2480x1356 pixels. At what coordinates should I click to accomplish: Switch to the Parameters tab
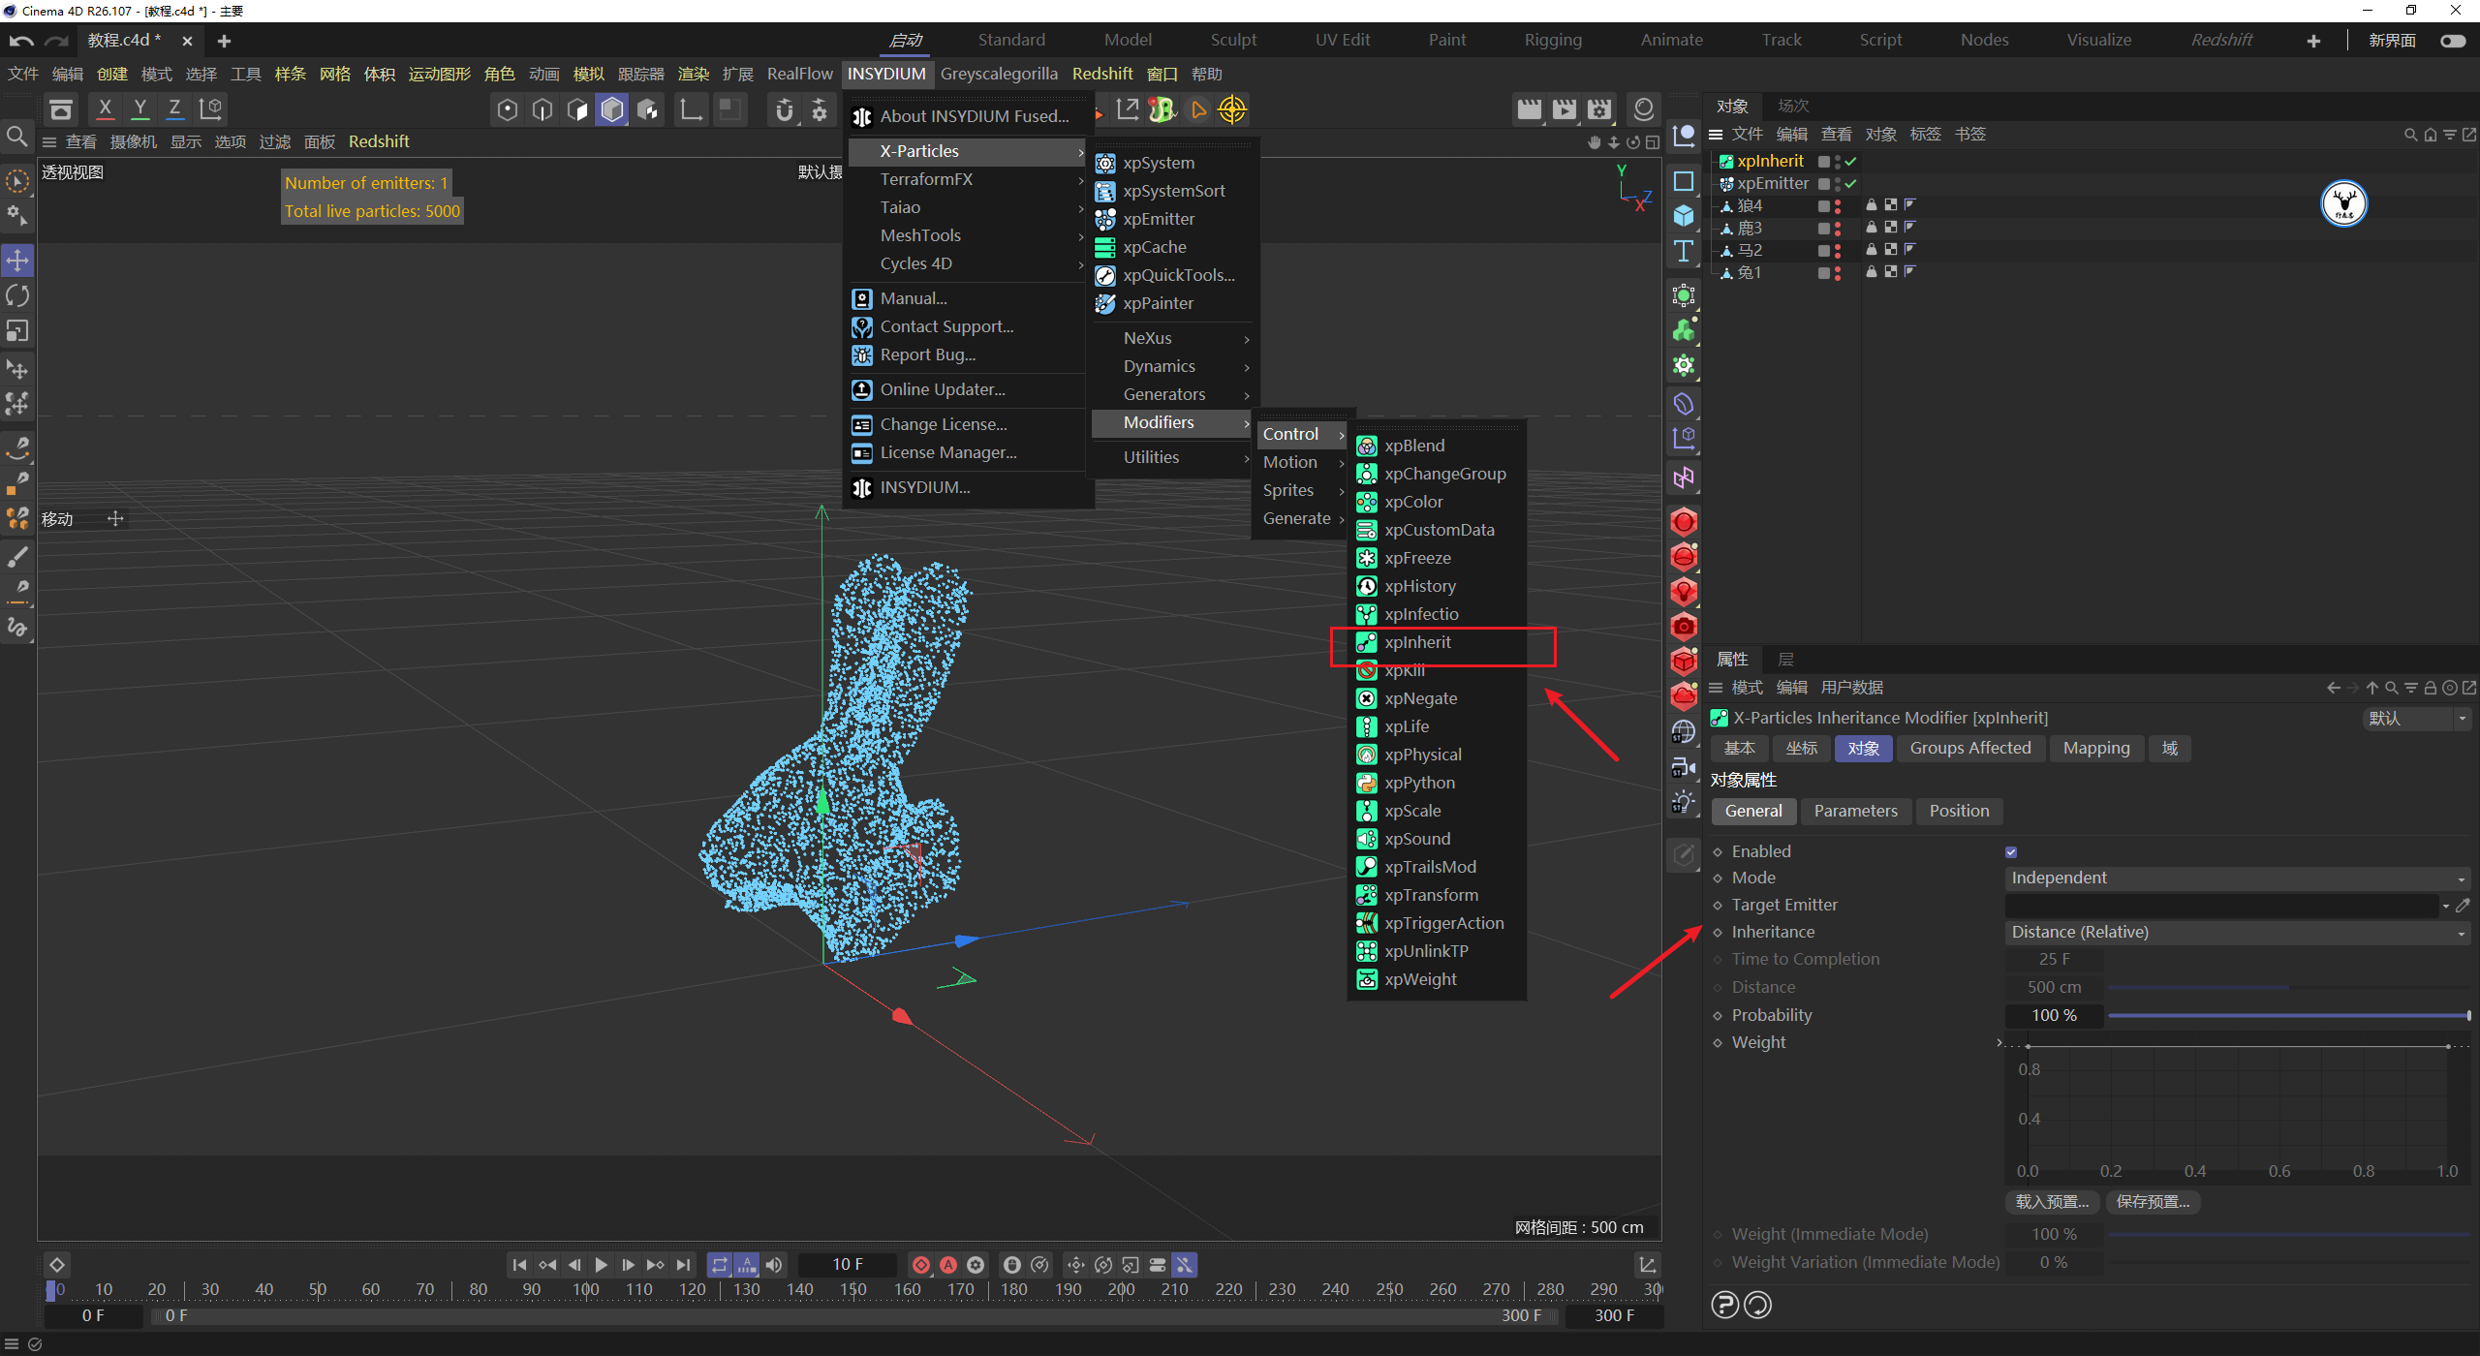[1855, 811]
